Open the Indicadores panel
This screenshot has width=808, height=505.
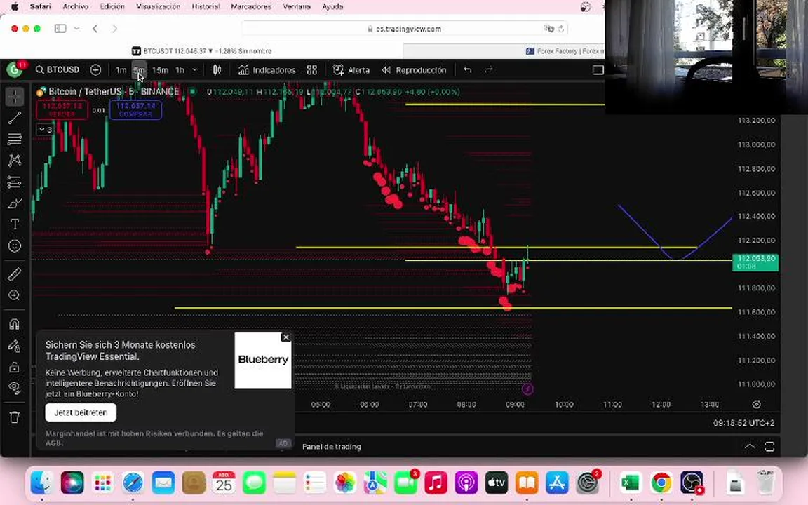point(267,70)
